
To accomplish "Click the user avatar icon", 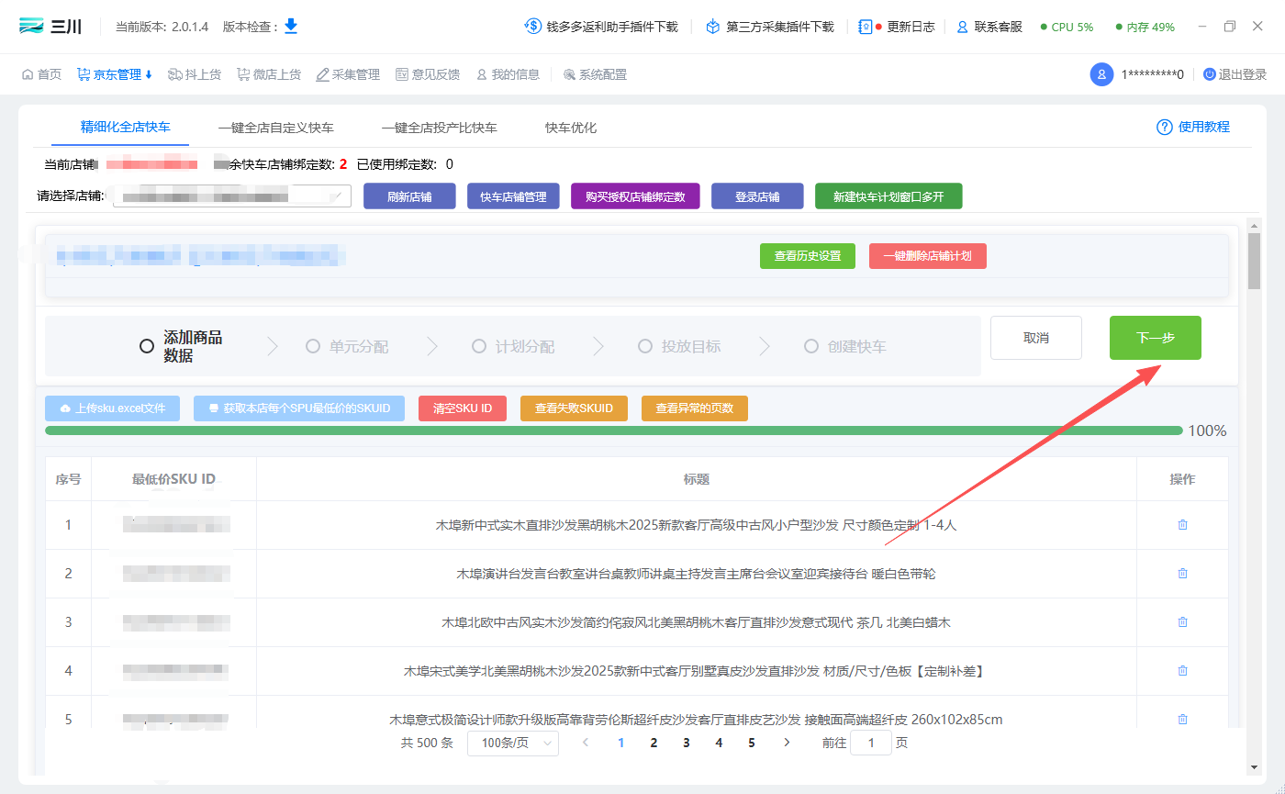I will [x=1101, y=74].
